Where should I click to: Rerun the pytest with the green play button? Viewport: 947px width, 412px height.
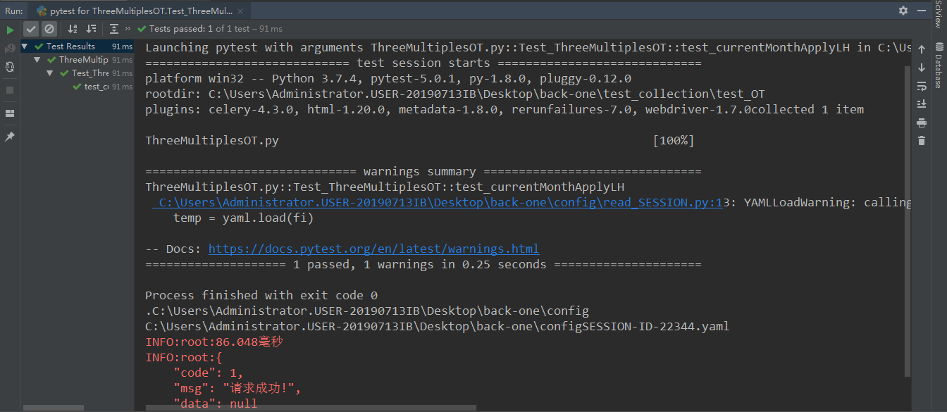click(x=10, y=30)
